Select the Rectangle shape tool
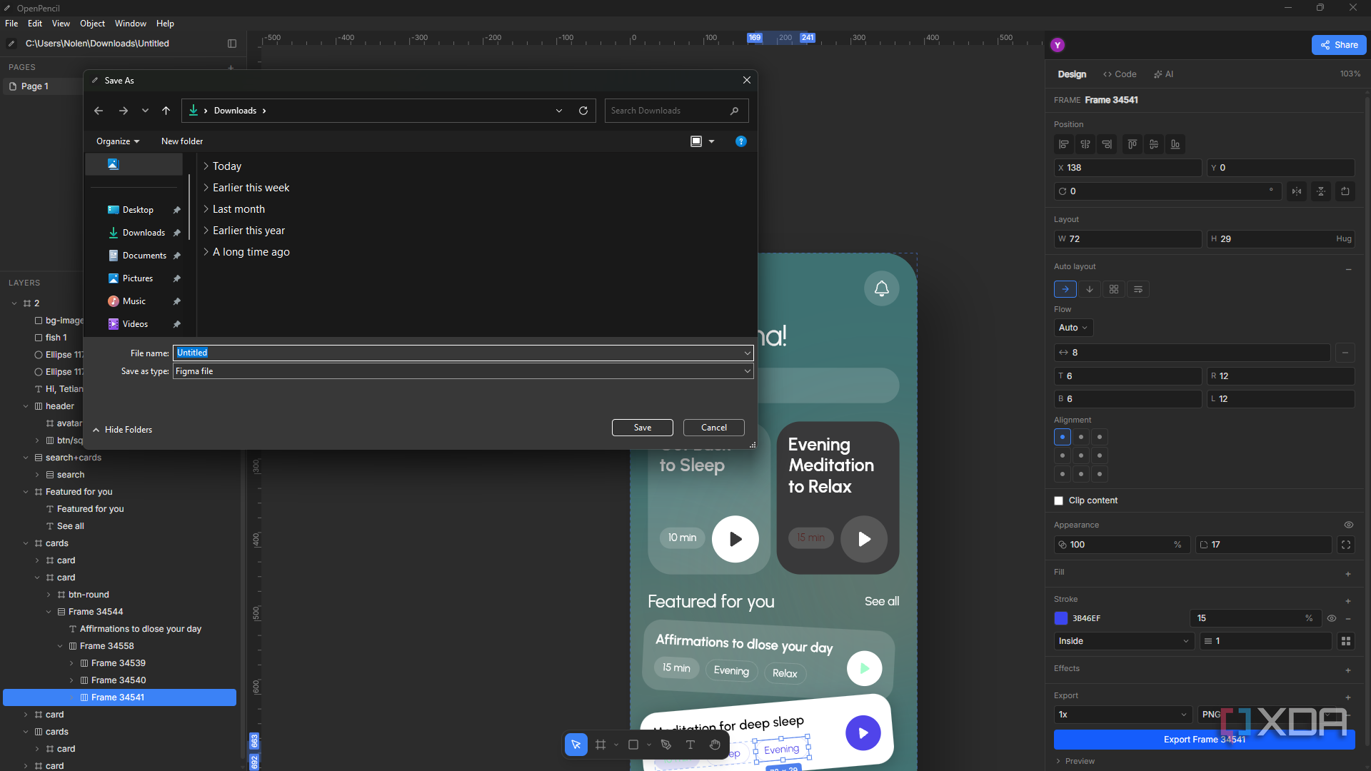This screenshot has width=1371, height=771. point(633,745)
